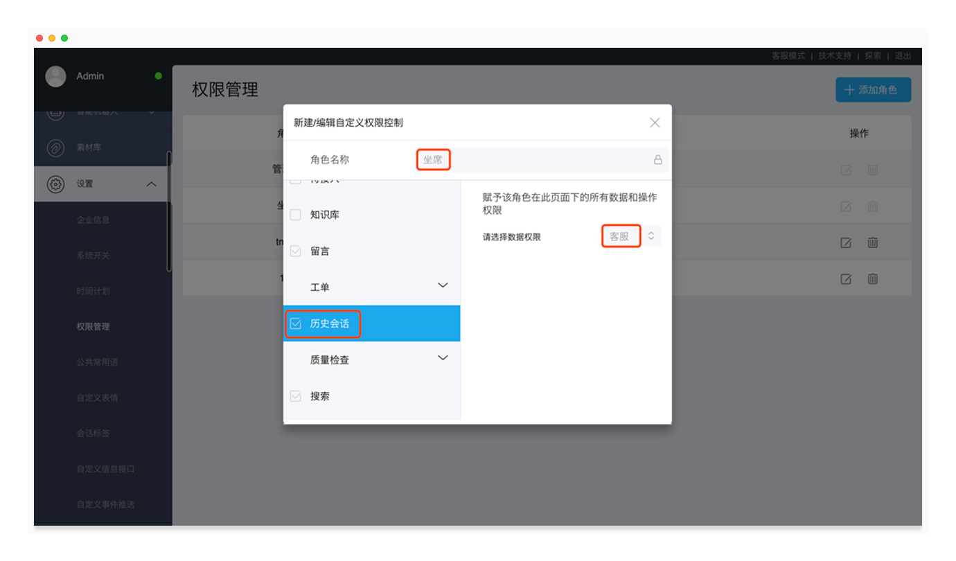The image size is (956, 561).
Task: Expand the 工单 permission group
Action: tap(443, 286)
